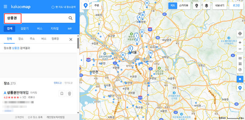Filter results by 정류장 tab
This screenshot has height=120, width=245.
pyautogui.click(x=55, y=39)
